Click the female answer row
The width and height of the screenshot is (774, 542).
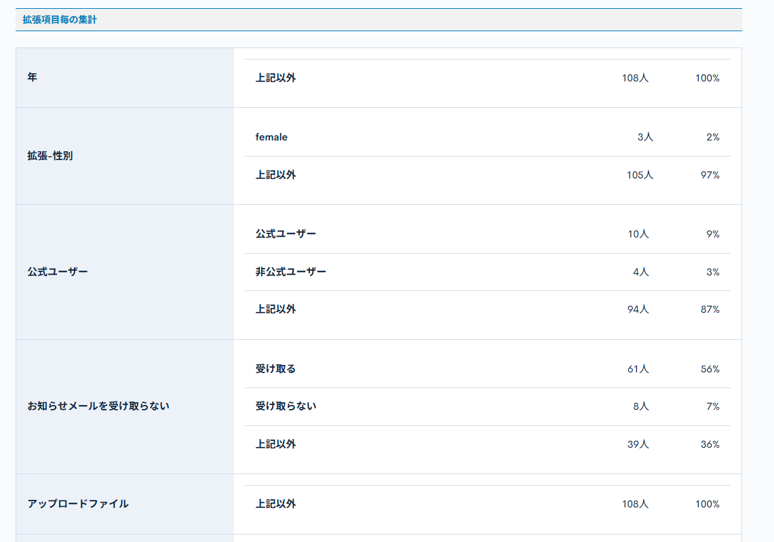[271, 136]
